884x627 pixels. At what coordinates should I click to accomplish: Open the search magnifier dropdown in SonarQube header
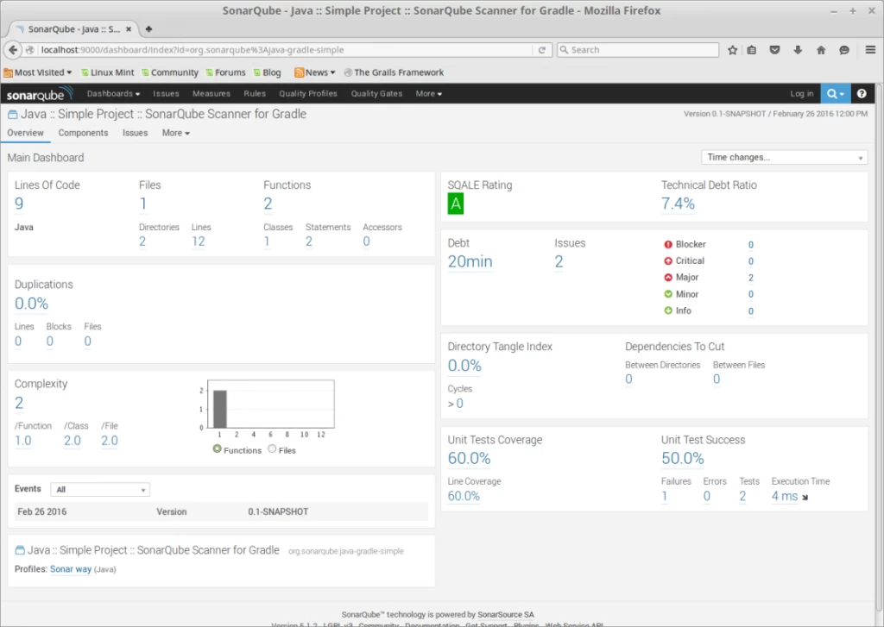tap(835, 93)
